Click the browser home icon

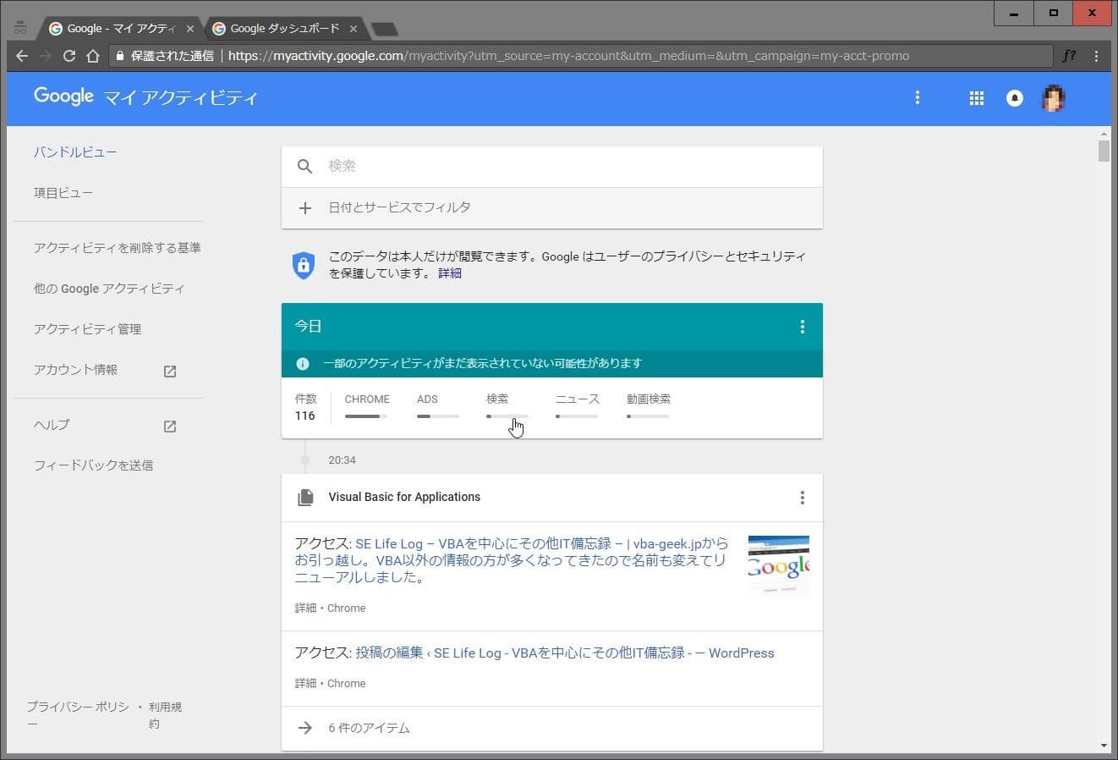pos(93,56)
